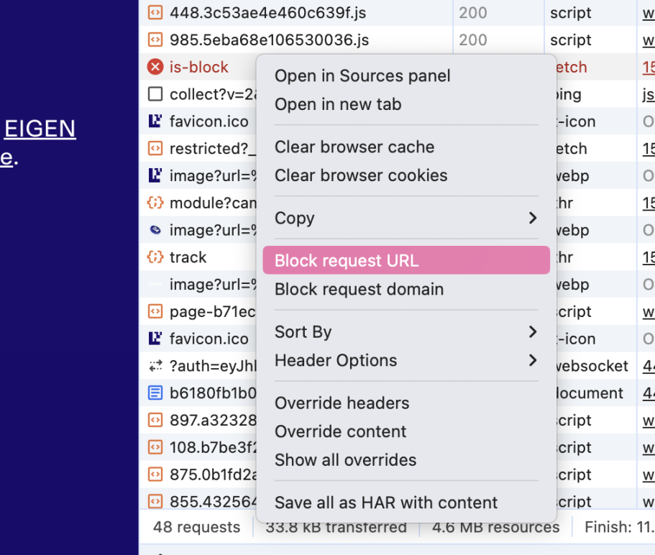This screenshot has width=655, height=555.
Task: Choose Open in Sources panel
Action: click(362, 75)
